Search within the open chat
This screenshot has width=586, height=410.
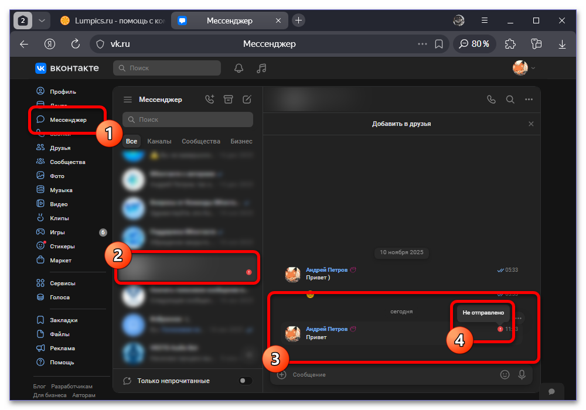tap(510, 100)
